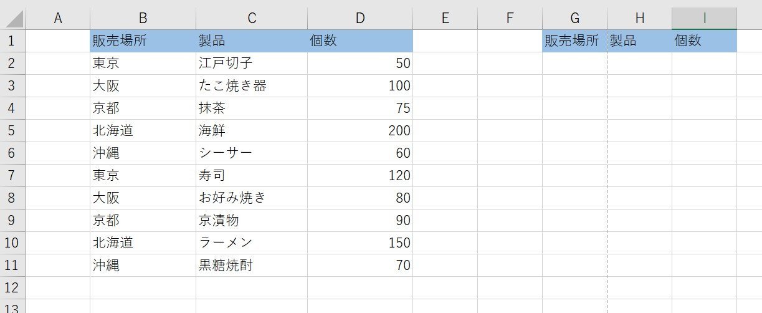762x313 pixels.
Task: Click the 製品 header cell in column C
Action: point(252,41)
